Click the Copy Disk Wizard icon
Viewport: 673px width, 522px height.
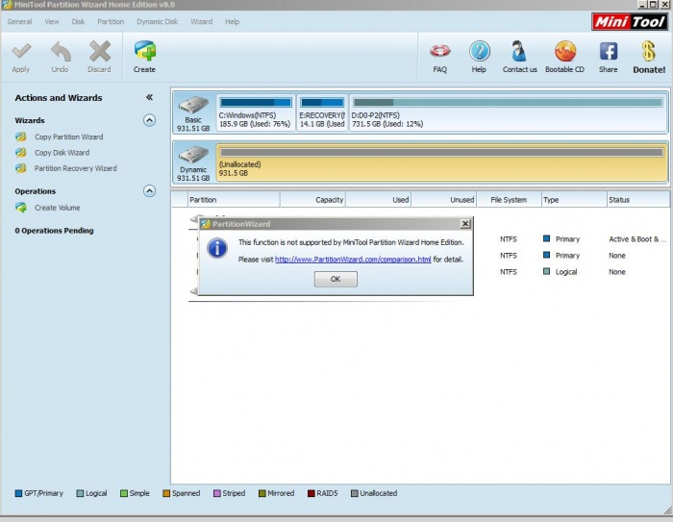coord(20,153)
